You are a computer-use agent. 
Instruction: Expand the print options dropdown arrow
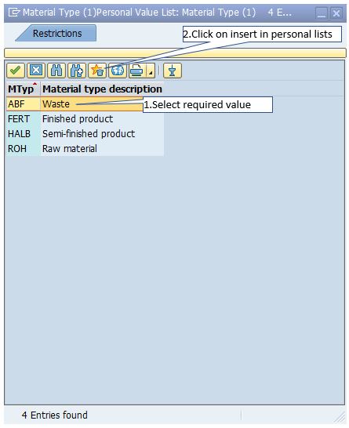(x=151, y=71)
